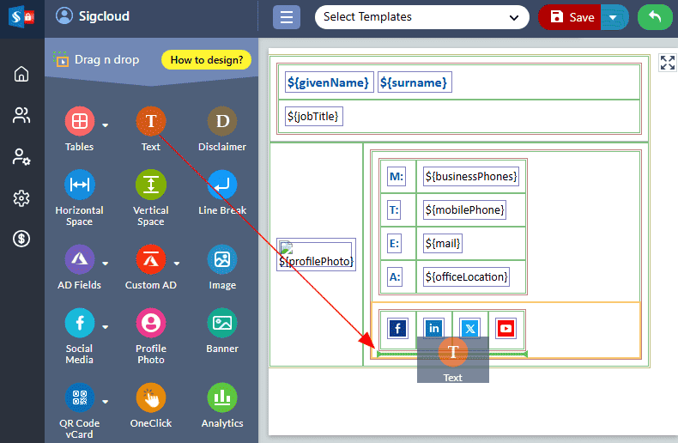Click the LinkedIn icon in signature
Image resolution: width=678 pixels, height=443 pixels.
tap(434, 328)
